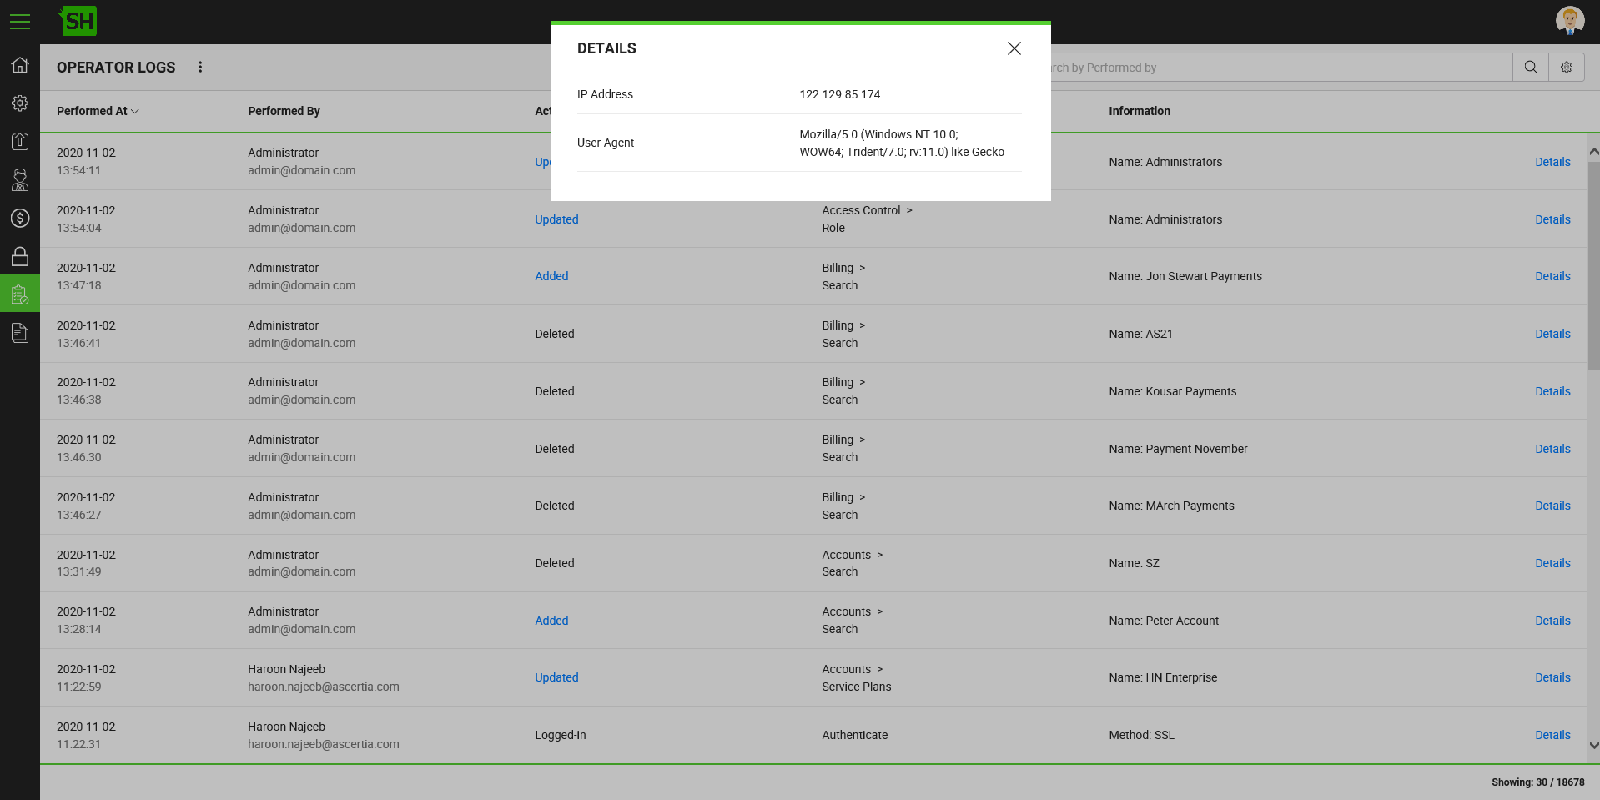The height and width of the screenshot is (800, 1600).
Task: Open Operator Logs three-dot options menu
Action: click(x=200, y=67)
